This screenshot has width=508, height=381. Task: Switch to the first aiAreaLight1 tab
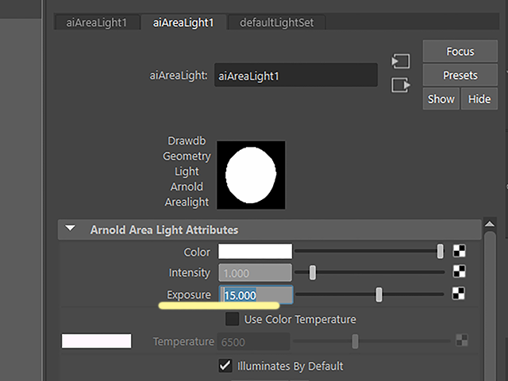coord(97,23)
